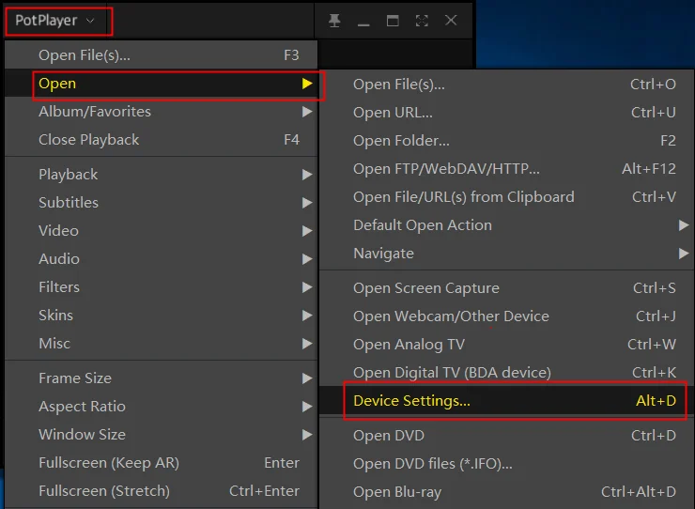This screenshot has height=509, width=695.
Task: Expand the Navigate submenu
Action: (506, 254)
